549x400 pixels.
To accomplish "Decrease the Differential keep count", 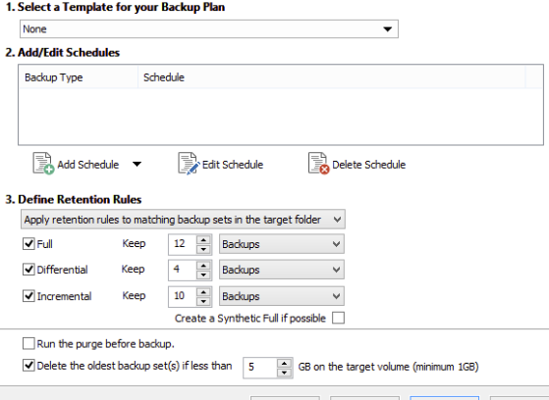I will [203, 275].
